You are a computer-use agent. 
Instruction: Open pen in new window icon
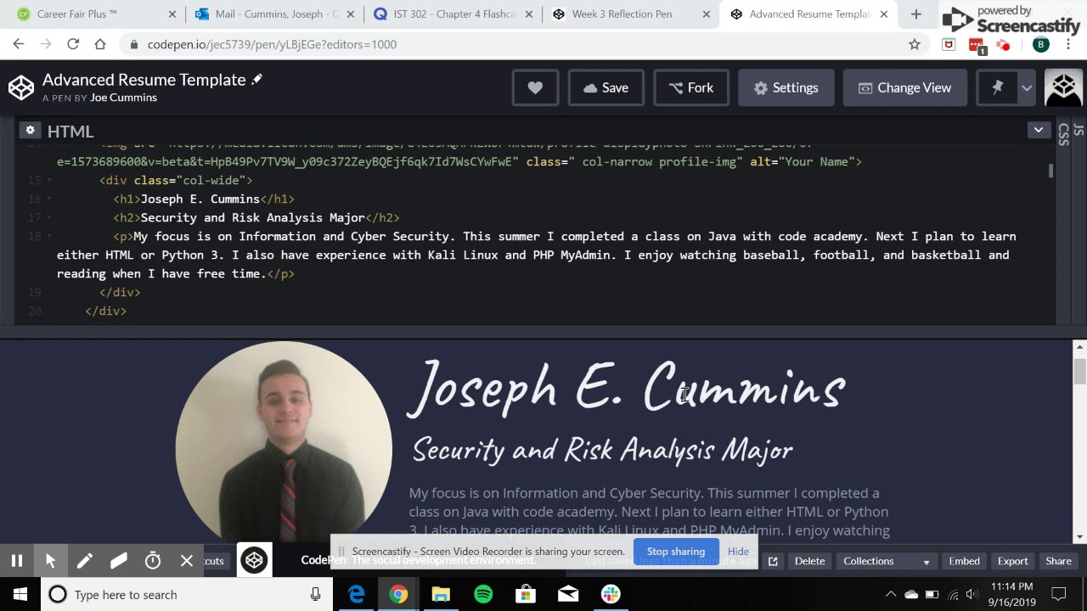(773, 561)
